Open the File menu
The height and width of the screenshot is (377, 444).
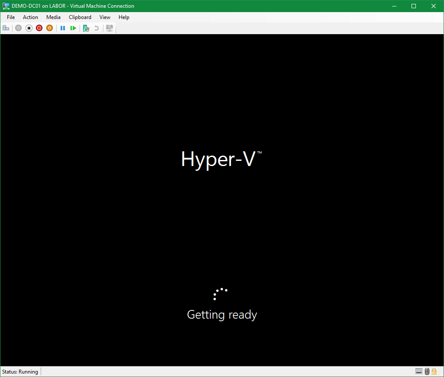pyautogui.click(x=11, y=17)
